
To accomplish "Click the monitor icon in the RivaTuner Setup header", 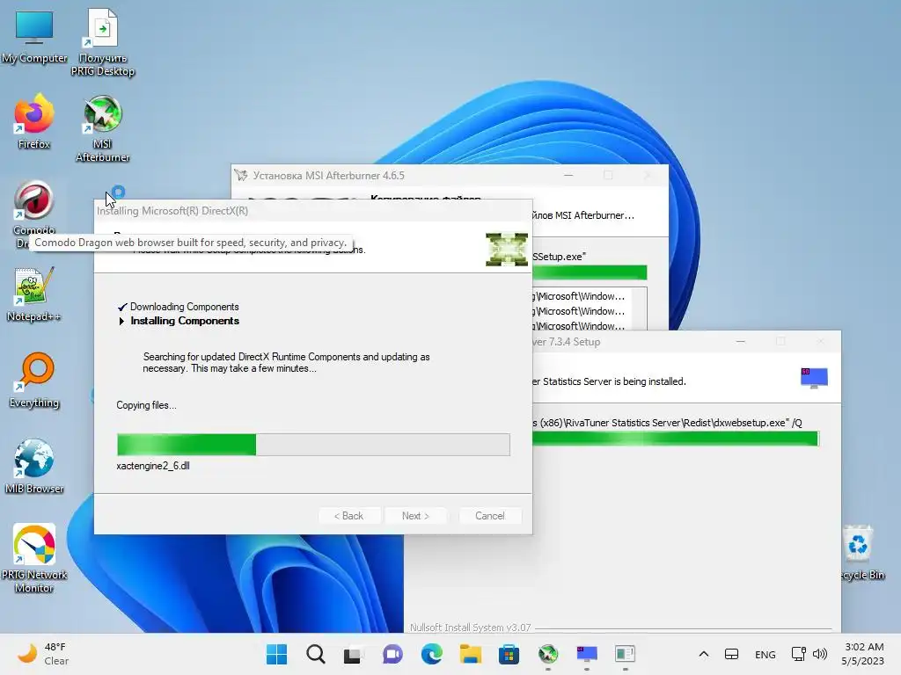I will point(814,378).
